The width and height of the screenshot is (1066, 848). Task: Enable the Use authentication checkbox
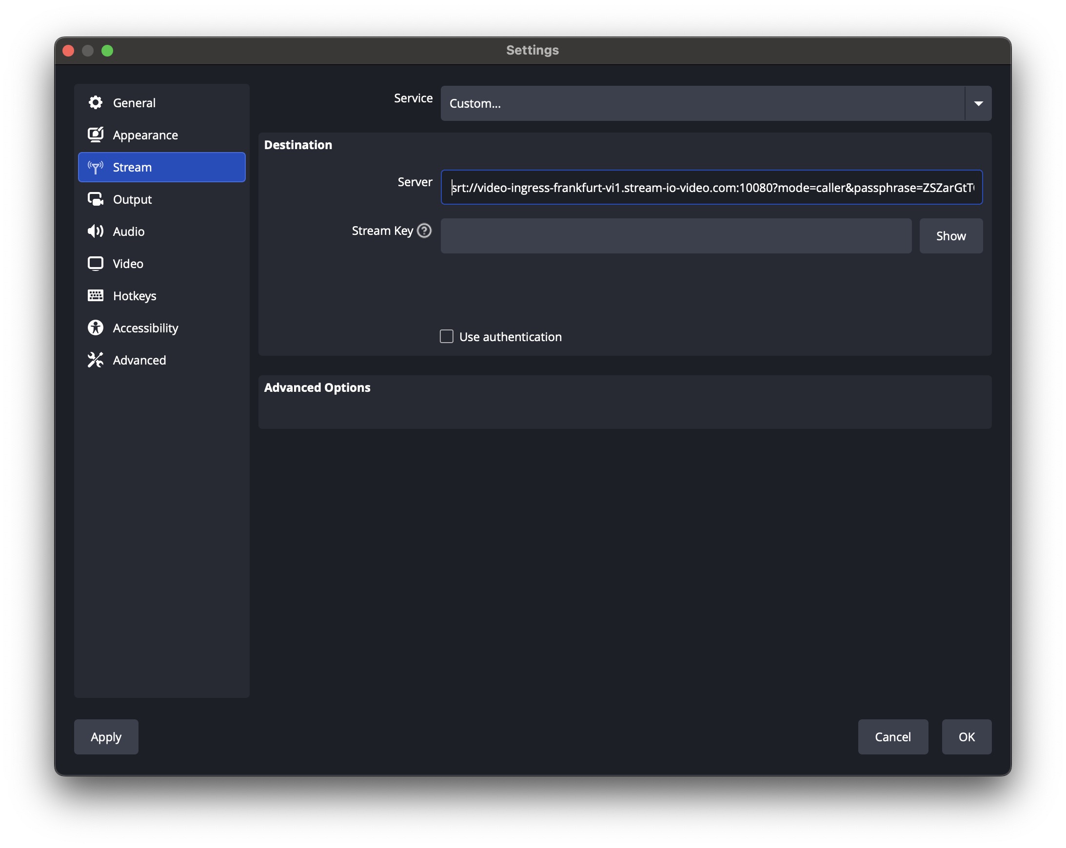pos(447,337)
